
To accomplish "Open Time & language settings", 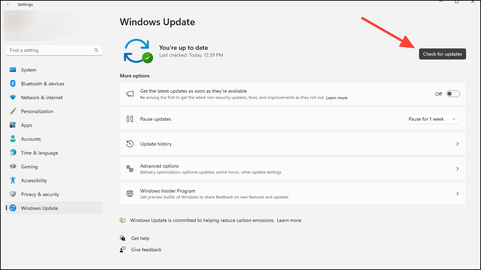I will pyautogui.click(x=12, y=152).
